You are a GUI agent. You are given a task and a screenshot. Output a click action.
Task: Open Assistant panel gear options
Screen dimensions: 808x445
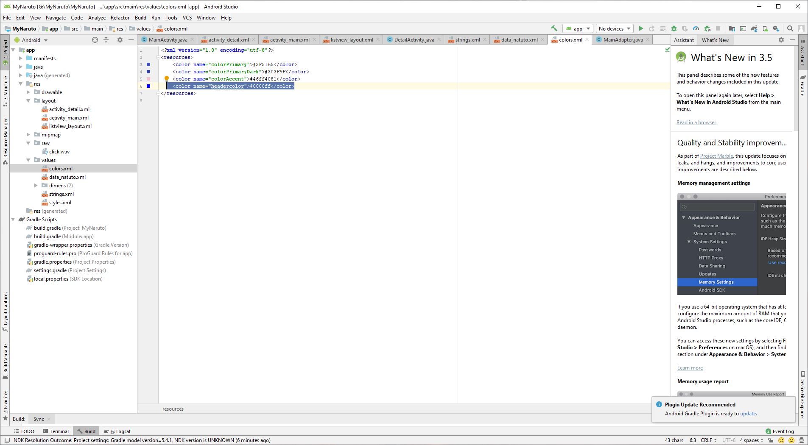coord(781,40)
